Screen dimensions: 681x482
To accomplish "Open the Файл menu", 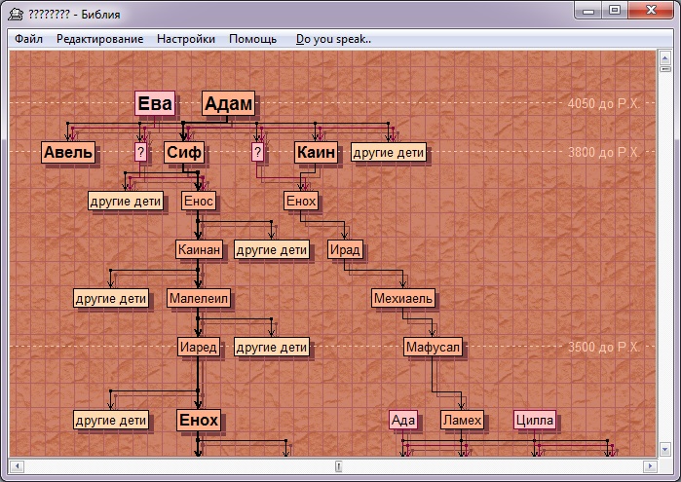I will [28, 39].
